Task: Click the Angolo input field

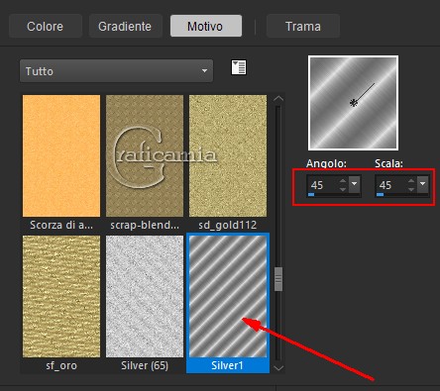Action: [x=322, y=185]
